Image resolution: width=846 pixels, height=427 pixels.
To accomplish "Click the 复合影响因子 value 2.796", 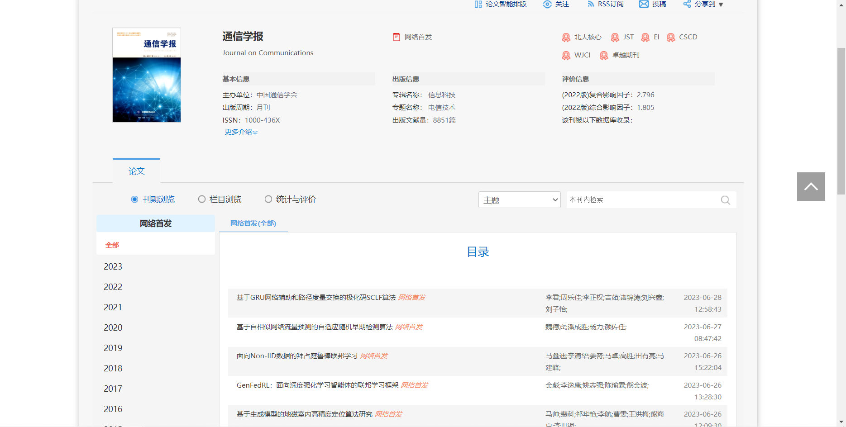I will point(645,95).
